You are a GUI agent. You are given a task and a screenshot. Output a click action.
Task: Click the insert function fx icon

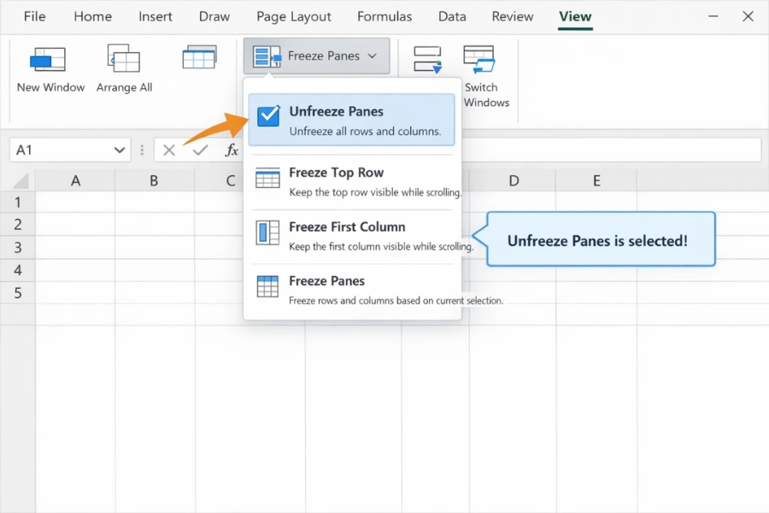[232, 150]
